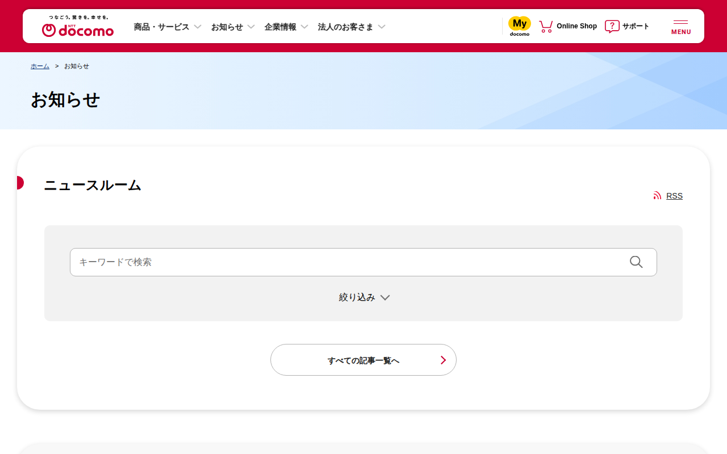Expand the 絞り込み filter options

364,297
